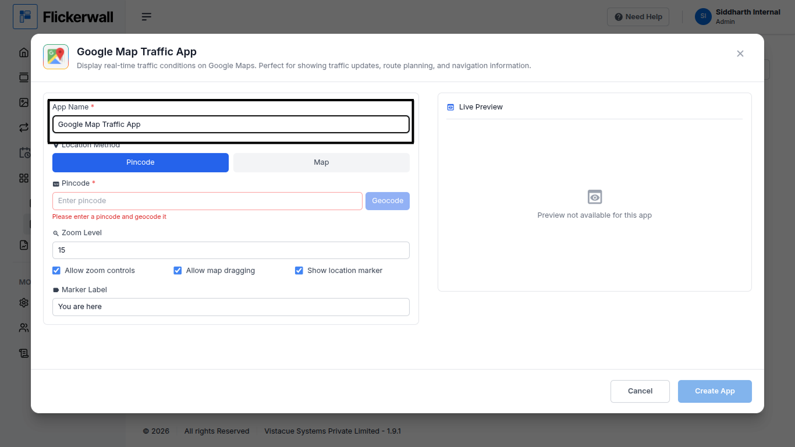The image size is (795, 447).
Task: Click 'Preview not available for this app' text
Action: pyautogui.click(x=595, y=215)
